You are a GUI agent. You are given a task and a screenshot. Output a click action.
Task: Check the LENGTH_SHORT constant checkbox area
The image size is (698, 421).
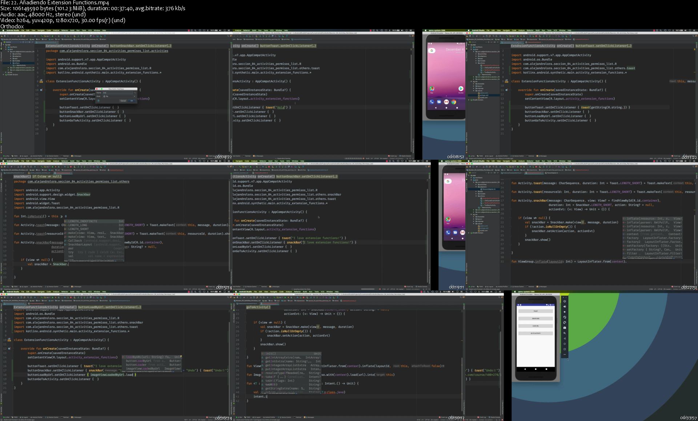[x=80, y=229]
